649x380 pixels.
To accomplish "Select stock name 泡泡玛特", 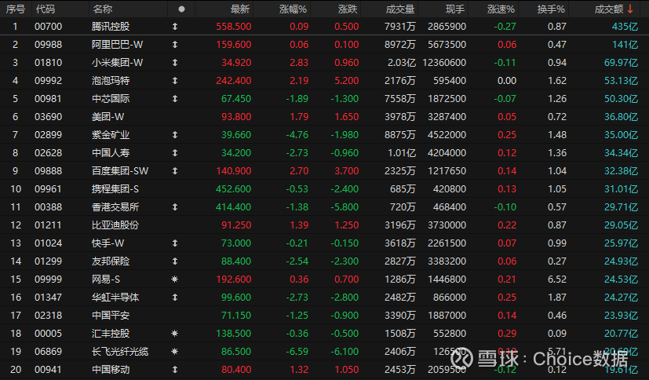I will click(111, 81).
